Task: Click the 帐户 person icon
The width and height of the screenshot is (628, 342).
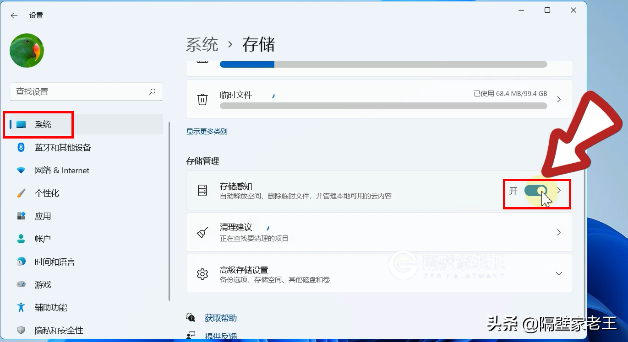Action: pos(21,238)
